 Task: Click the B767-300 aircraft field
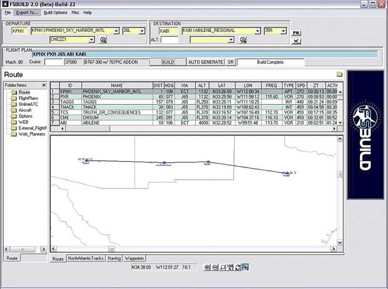tap(116, 62)
